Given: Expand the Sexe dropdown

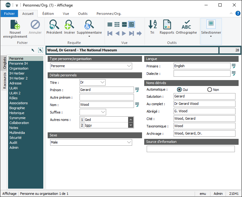Looking at the screenshot, I should pyautogui.click(x=129, y=142).
